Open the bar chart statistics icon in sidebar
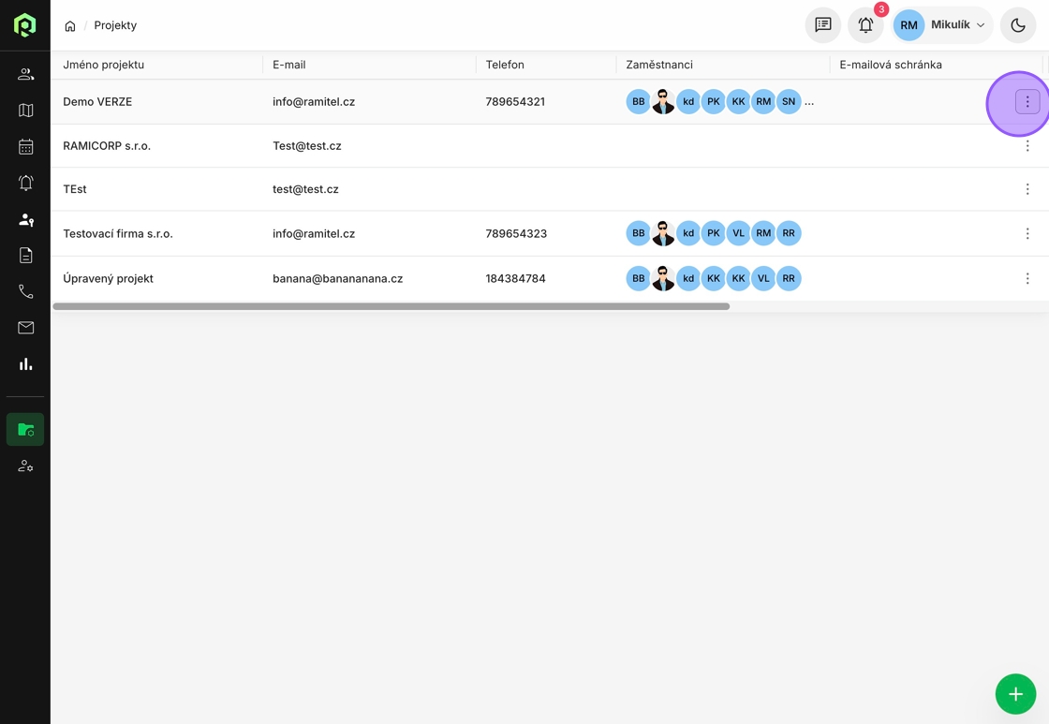Screen dimensions: 1049x724 [x=25, y=364]
